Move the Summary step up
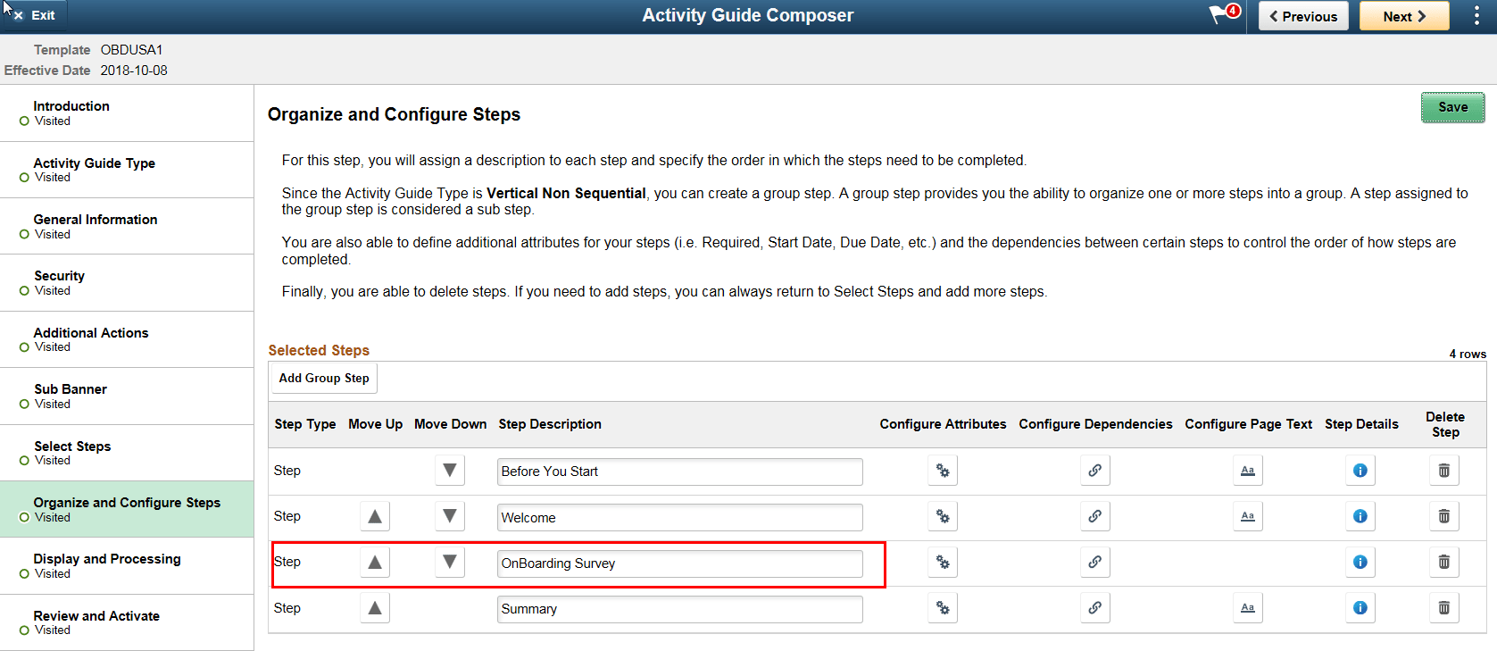 [374, 607]
